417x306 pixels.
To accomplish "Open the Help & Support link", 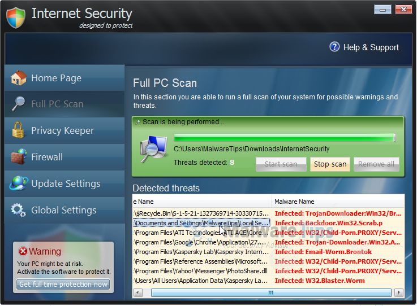I will [371, 47].
